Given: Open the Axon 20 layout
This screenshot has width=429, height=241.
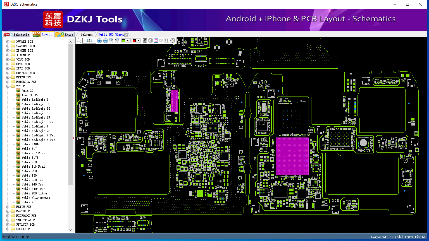Looking at the screenshot, I should pyautogui.click(x=27, y=91).
